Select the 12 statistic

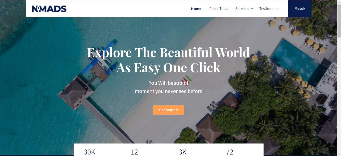coord(134,152)
